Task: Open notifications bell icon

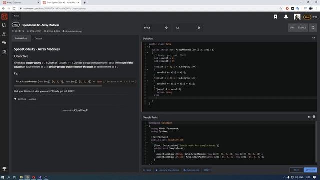Action: 286,17
